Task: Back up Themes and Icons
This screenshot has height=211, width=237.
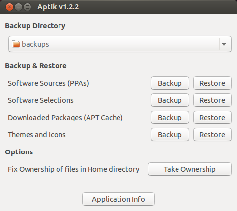Action: [170, 135]
